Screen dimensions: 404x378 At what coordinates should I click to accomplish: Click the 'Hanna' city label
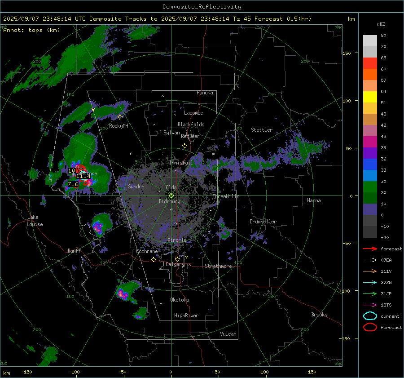[x=314, y=200]
